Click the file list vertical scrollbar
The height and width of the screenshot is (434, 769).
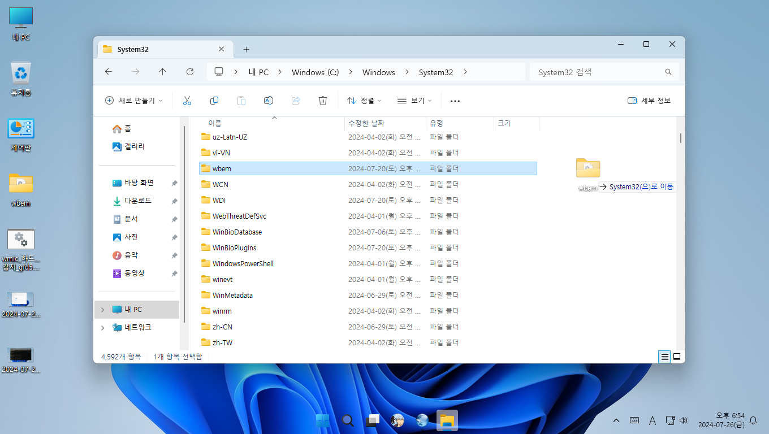[x=681, y=137]
